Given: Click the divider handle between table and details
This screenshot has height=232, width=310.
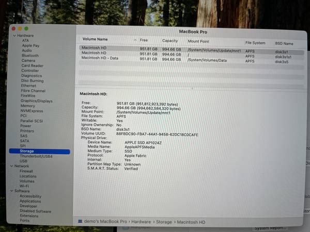Looking at the screenshot, I should (192, 88).
